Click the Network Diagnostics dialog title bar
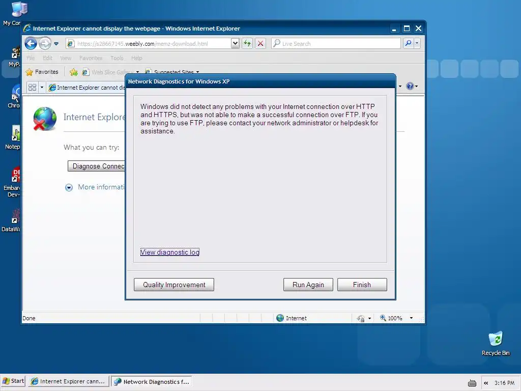The height and width of the screenshot is (391, 521). coord(260,81)
